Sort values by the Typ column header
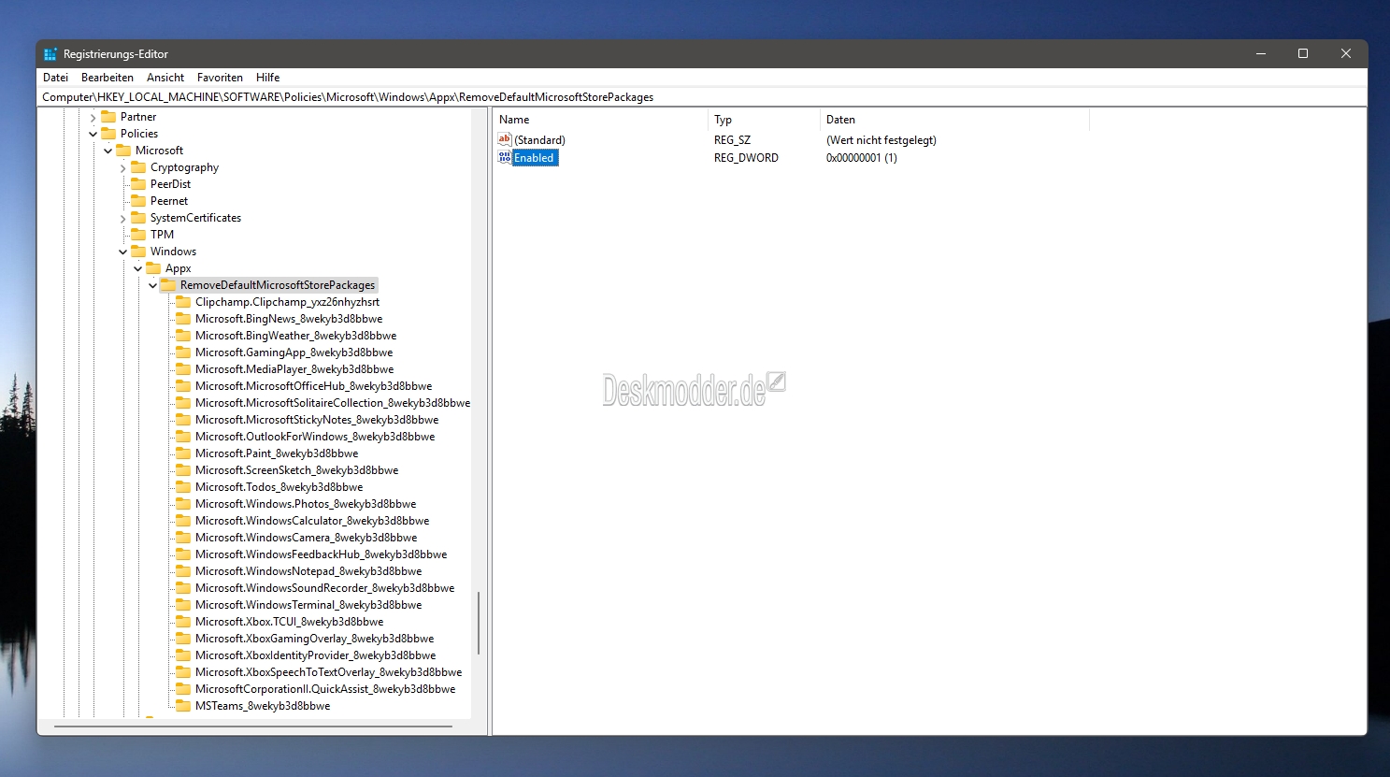Image resolution: width=1390 pixels, height=777 pixels. [764, 120]
